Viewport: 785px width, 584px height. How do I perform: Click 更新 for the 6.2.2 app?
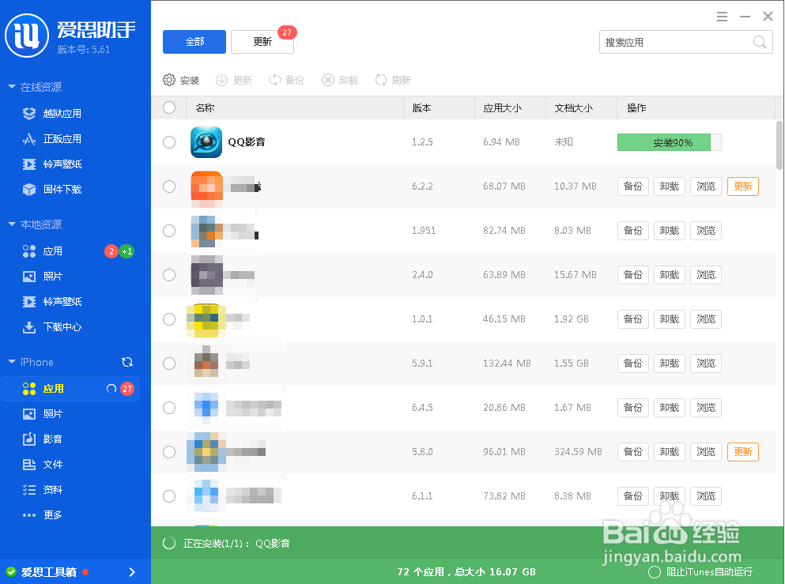pos(743,187)
